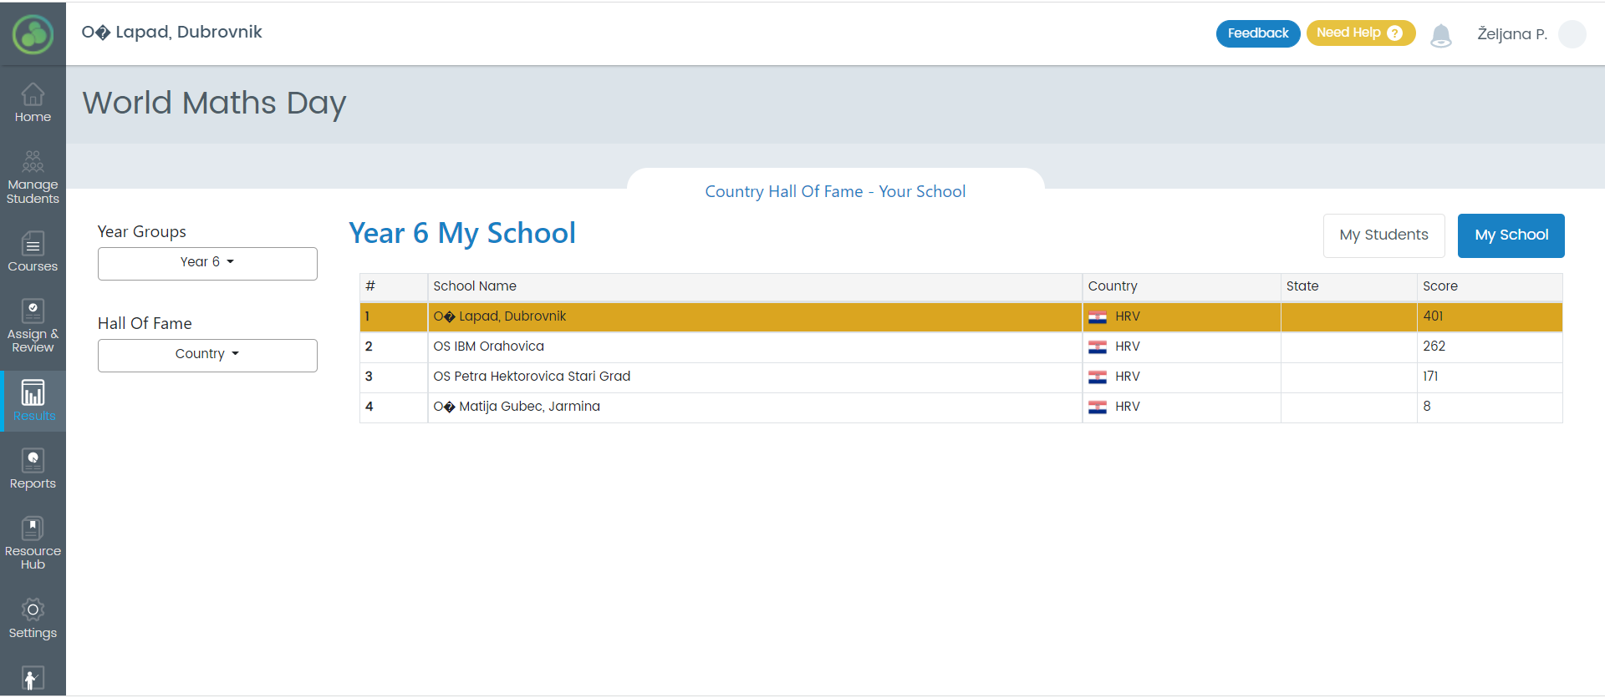Open the Year 6 year-group dropdown
The width and height of the screenshot is (1605, 698).
tap(207, 263)
